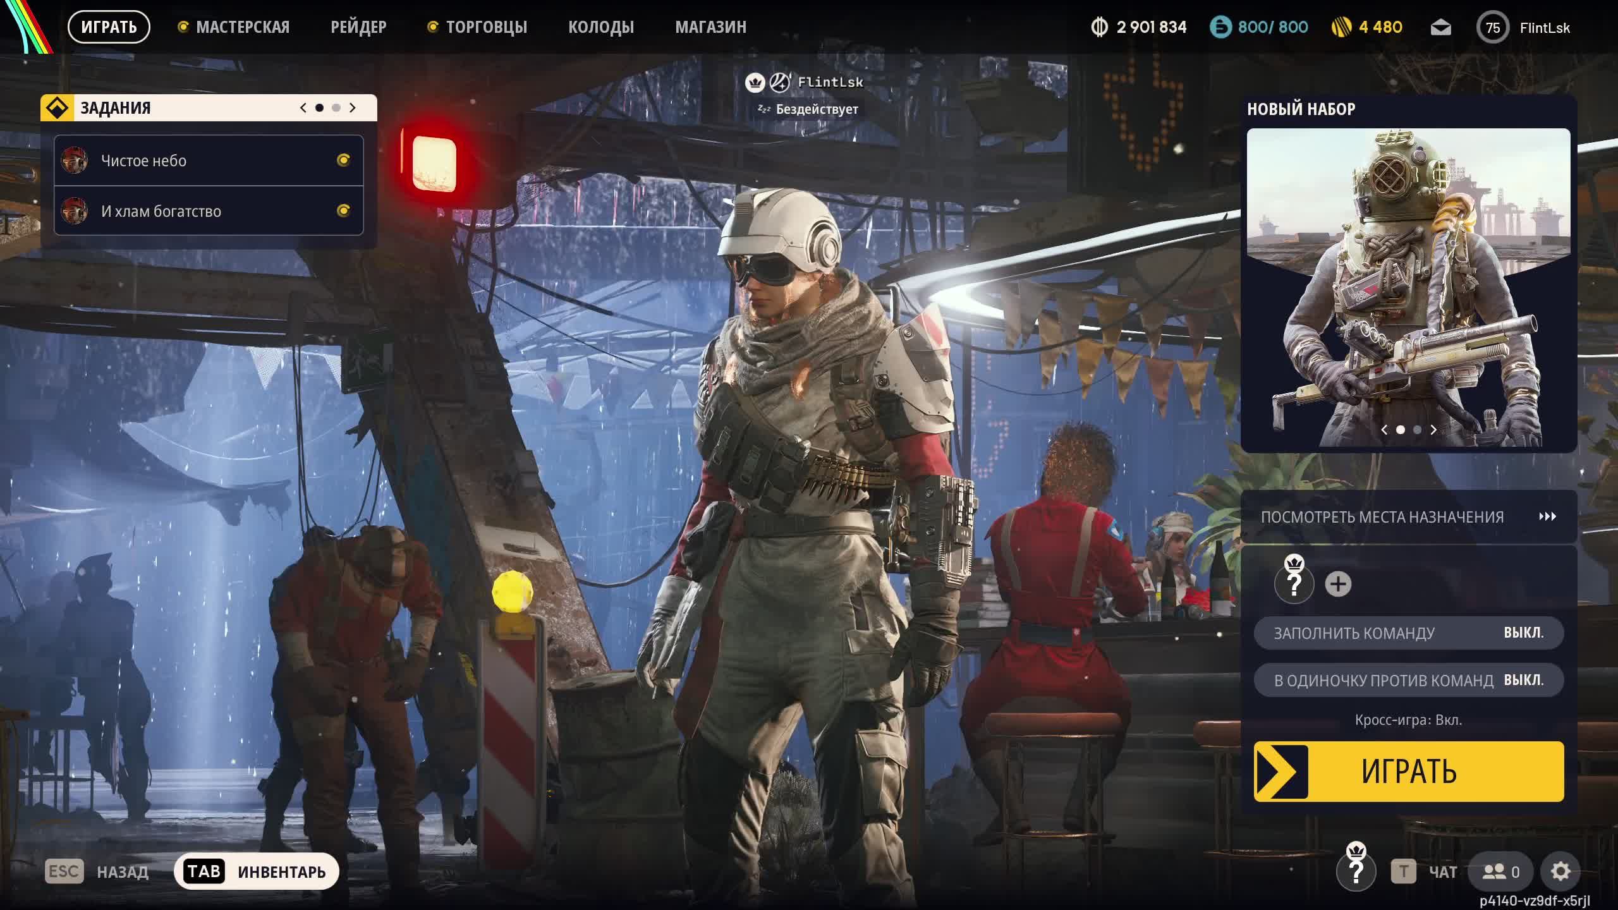Click the emblem icon left of FlintLsk nameplate
Viewport: 1618px width, 910px height.
coord(780,82)
